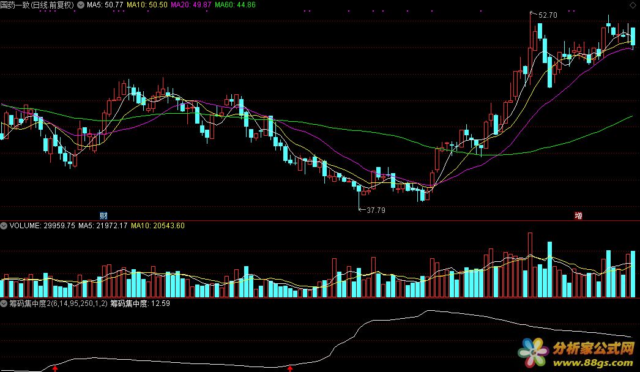This screenshot has height=372, width=640.
Task: Click the 增 event marker
Action: coord(578,215)
